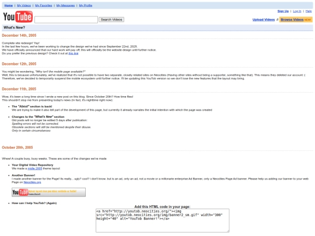Open My Videos in top navigation
The height and width of the screenshot is (236, 315).
pyautogui.click(x=24, y=5)
